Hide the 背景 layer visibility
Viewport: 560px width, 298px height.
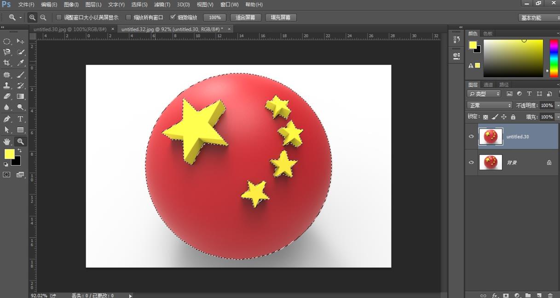(x=471, y=162)
